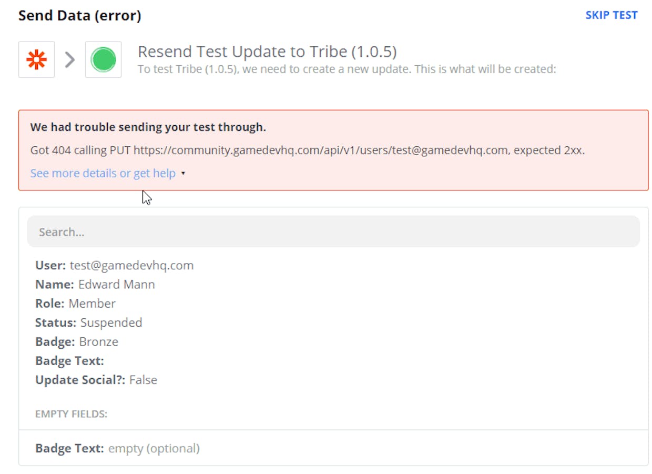Select the Name Edward Mann row

pos(95,285)
